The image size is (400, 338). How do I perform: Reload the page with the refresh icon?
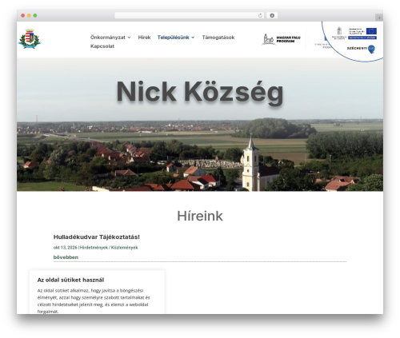coord(260,15)
